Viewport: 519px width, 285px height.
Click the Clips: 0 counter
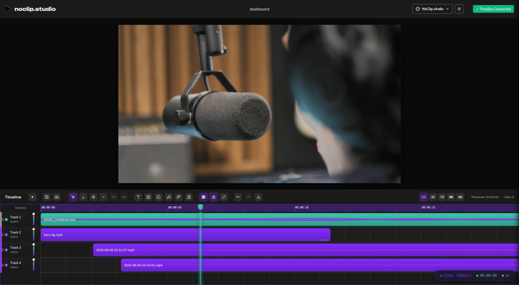pyautogui.click(x=509, y=197)
